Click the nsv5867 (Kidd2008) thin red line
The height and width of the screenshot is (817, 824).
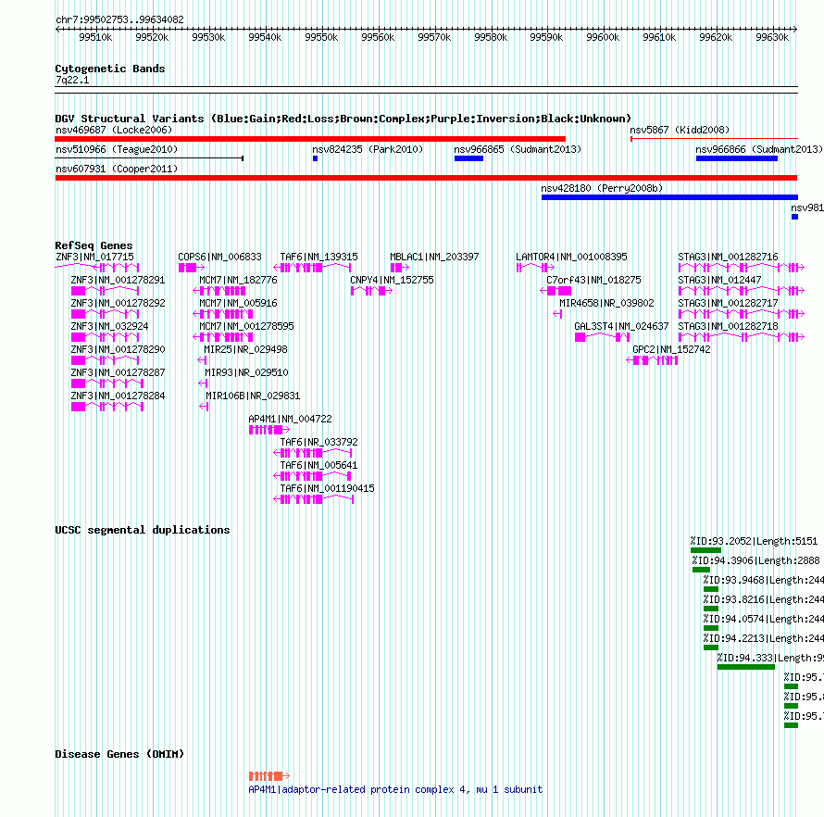tap(714, 139)
